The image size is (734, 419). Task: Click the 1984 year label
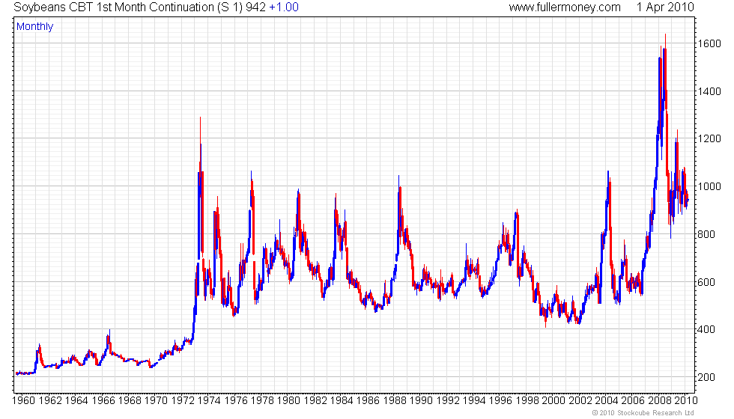[342, 401]
